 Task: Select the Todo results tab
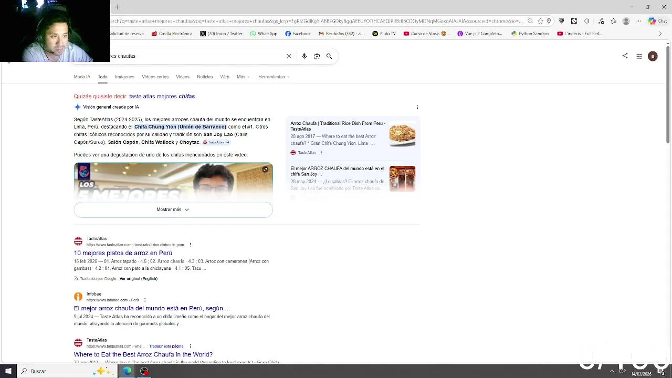pyautogui.click(x=102, y=77)
